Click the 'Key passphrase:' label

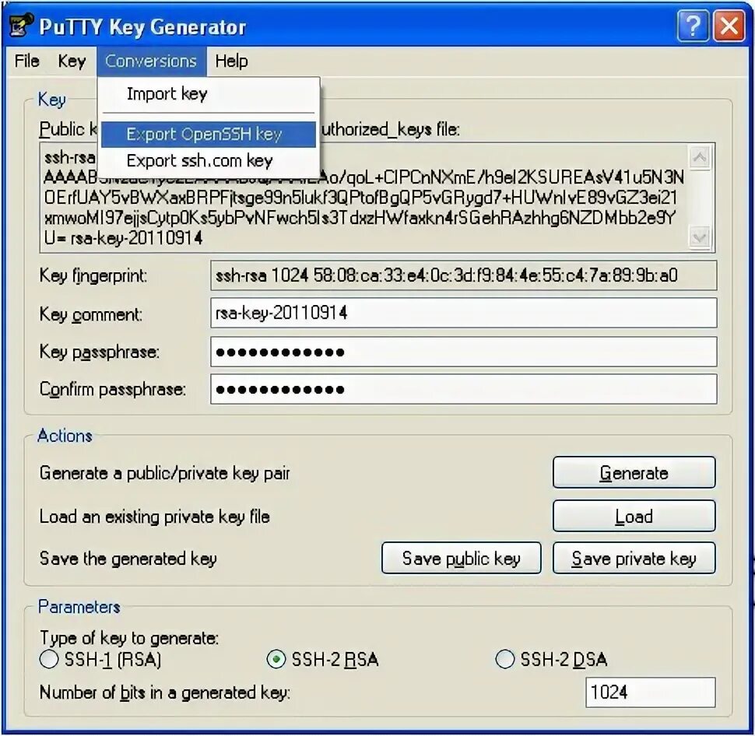click(99, 352)
